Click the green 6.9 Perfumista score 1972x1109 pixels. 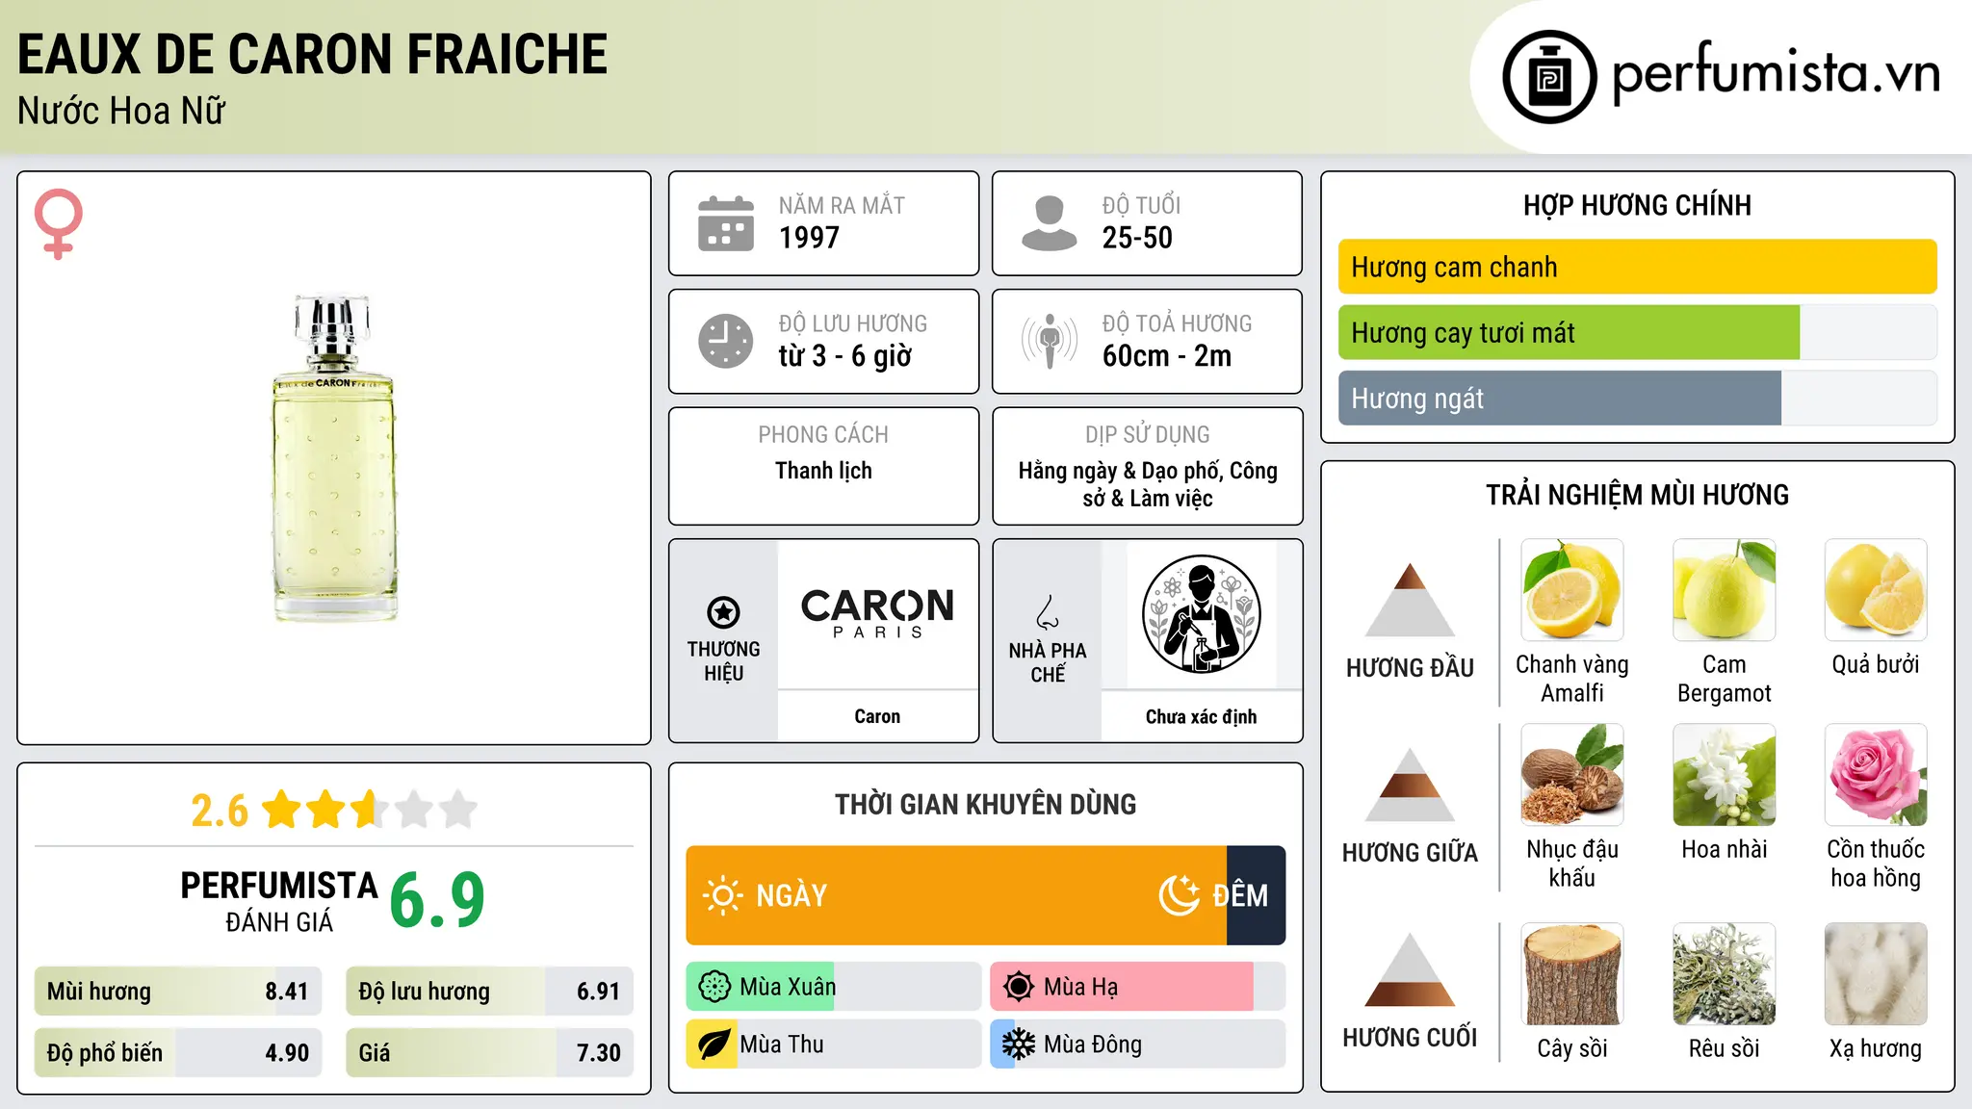pyautogui.click(x=437, y=900)
